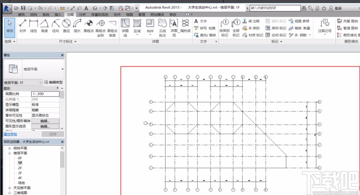Click the 按类别标记 tag by category tool
This screenshot has width=360, height=195.
225,28
